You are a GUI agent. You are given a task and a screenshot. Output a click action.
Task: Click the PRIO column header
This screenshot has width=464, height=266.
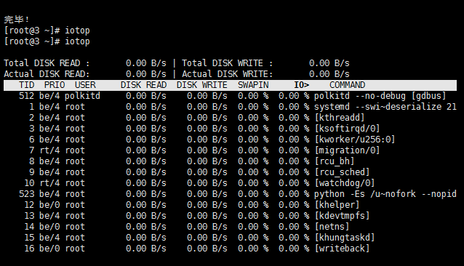click(55, 85)
